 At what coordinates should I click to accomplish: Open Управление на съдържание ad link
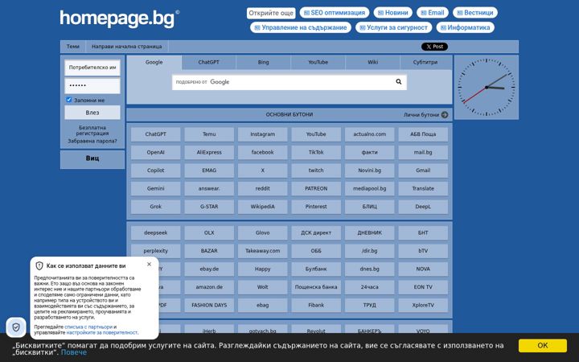[x=301, y=27]
